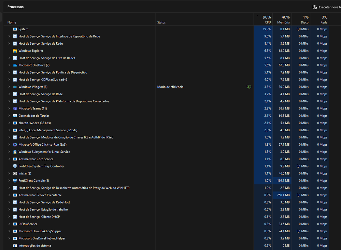Click the gear icon of CDPUserSvc_cad46 host
This screenshot has height=250, width=341.
coord(15,79)
